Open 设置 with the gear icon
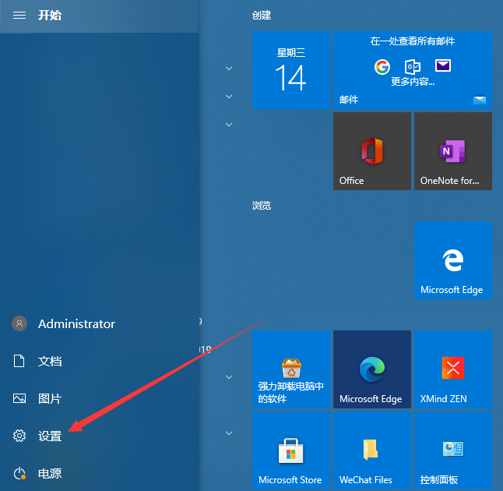This screenshot has width=503, height=491. pos(49,436)
